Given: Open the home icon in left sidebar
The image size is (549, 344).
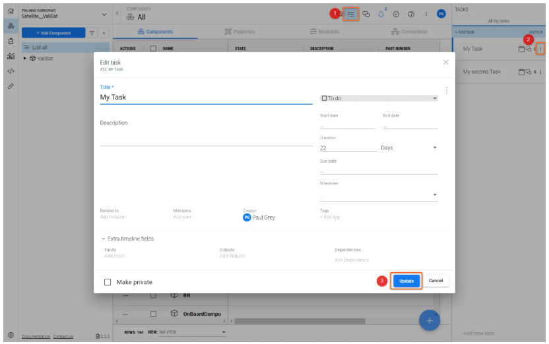Looking at the screenshot, I should coord(11,11).
